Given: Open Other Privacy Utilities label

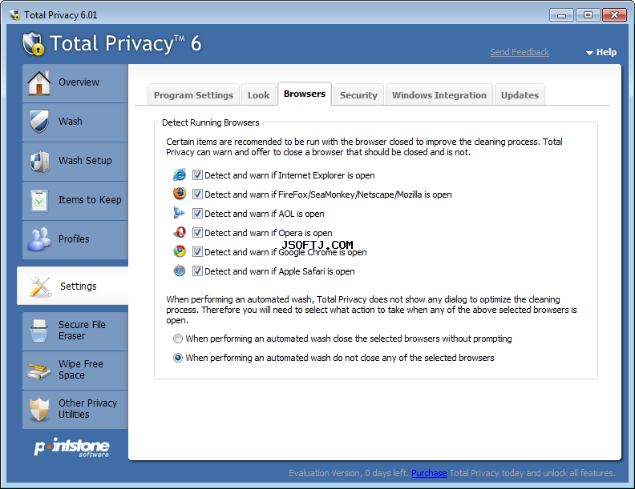Looking at the screenshot, I should (x=87, y=409).
